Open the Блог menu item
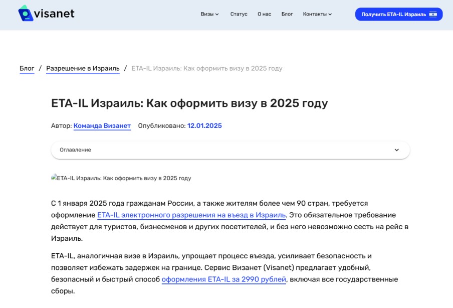The height and width of the screenshot is (308, 453). pos(287,14)
